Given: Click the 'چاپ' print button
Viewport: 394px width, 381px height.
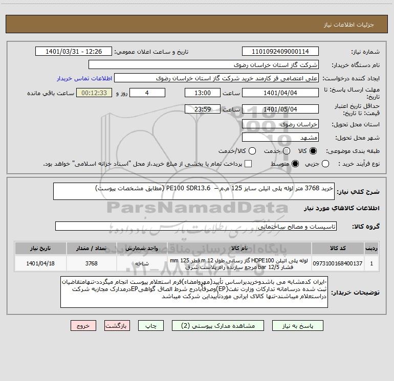Looking at the screenshot, I should point(151,326).
